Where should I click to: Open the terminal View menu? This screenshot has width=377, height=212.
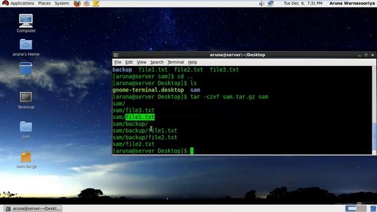click(x=141, y=62)
